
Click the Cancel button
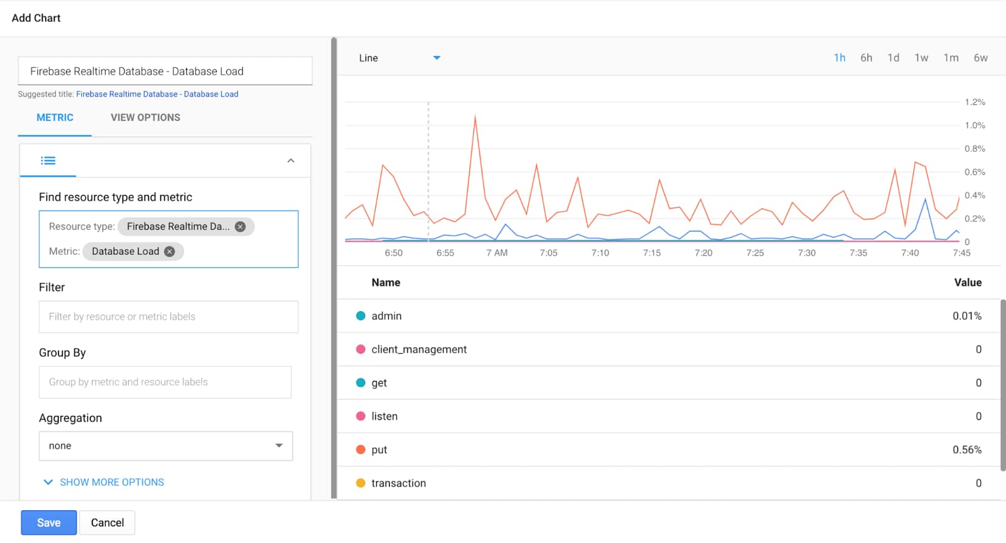click(108, 522)
